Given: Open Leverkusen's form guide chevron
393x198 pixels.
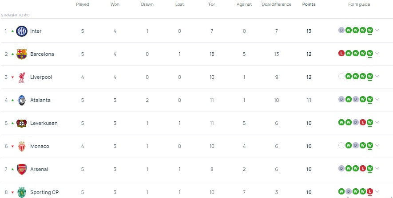Looking at the screenshot, I should pyautogui.click(x=377, y=123).
